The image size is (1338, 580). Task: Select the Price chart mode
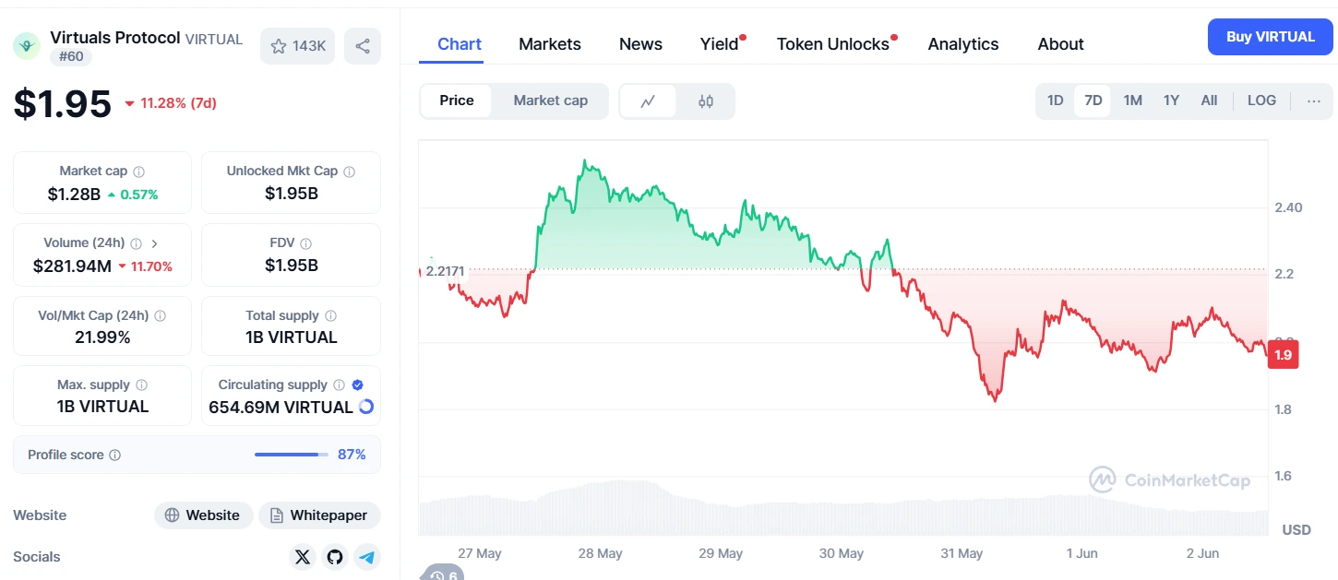(457, 101)
